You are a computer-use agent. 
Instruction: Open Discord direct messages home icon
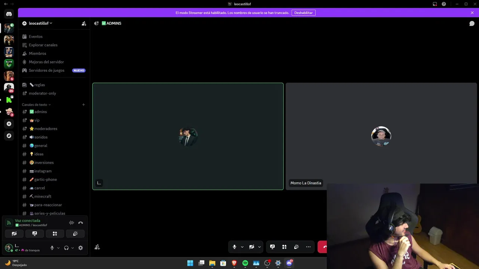[9, 14]
